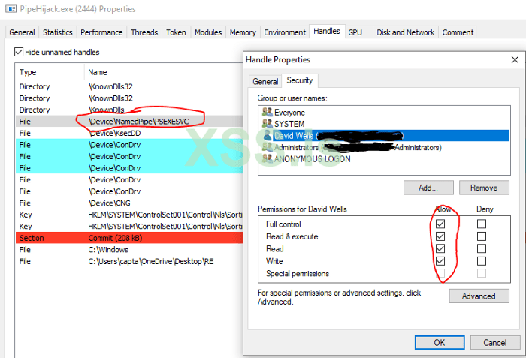This screenshot has height=358, width=526.
Task: Select the \Device\NamedPipe\PSEXESVC handle row
Action: click(129, 122)
